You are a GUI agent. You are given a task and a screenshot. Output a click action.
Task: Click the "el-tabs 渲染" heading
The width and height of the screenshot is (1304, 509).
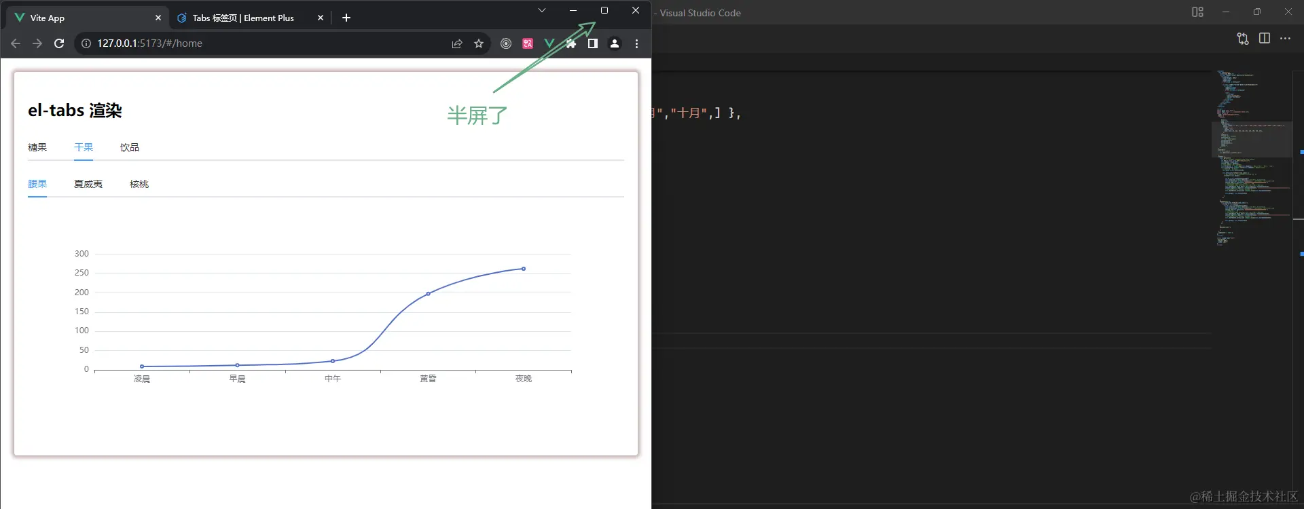click(75, 111)
